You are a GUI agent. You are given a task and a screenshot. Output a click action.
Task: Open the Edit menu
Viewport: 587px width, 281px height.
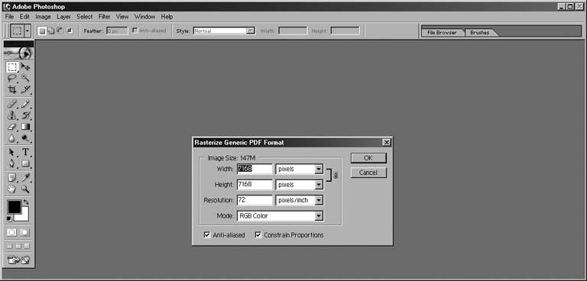24,17
